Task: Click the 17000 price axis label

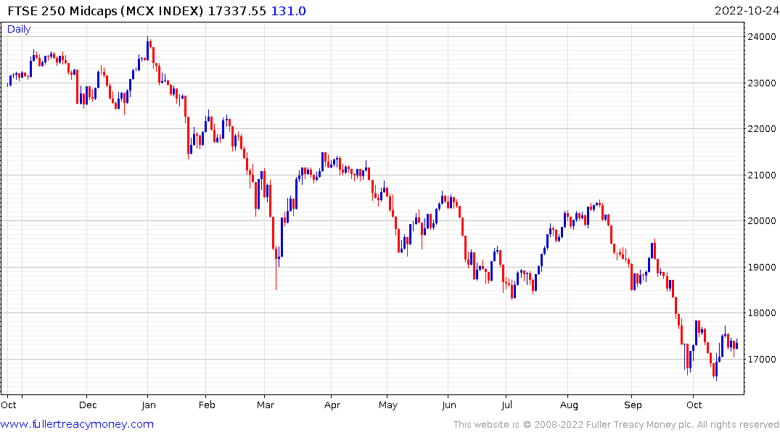Action: [759, 360]
